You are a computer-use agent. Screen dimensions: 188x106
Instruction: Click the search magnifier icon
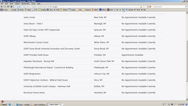coord(186,6)
